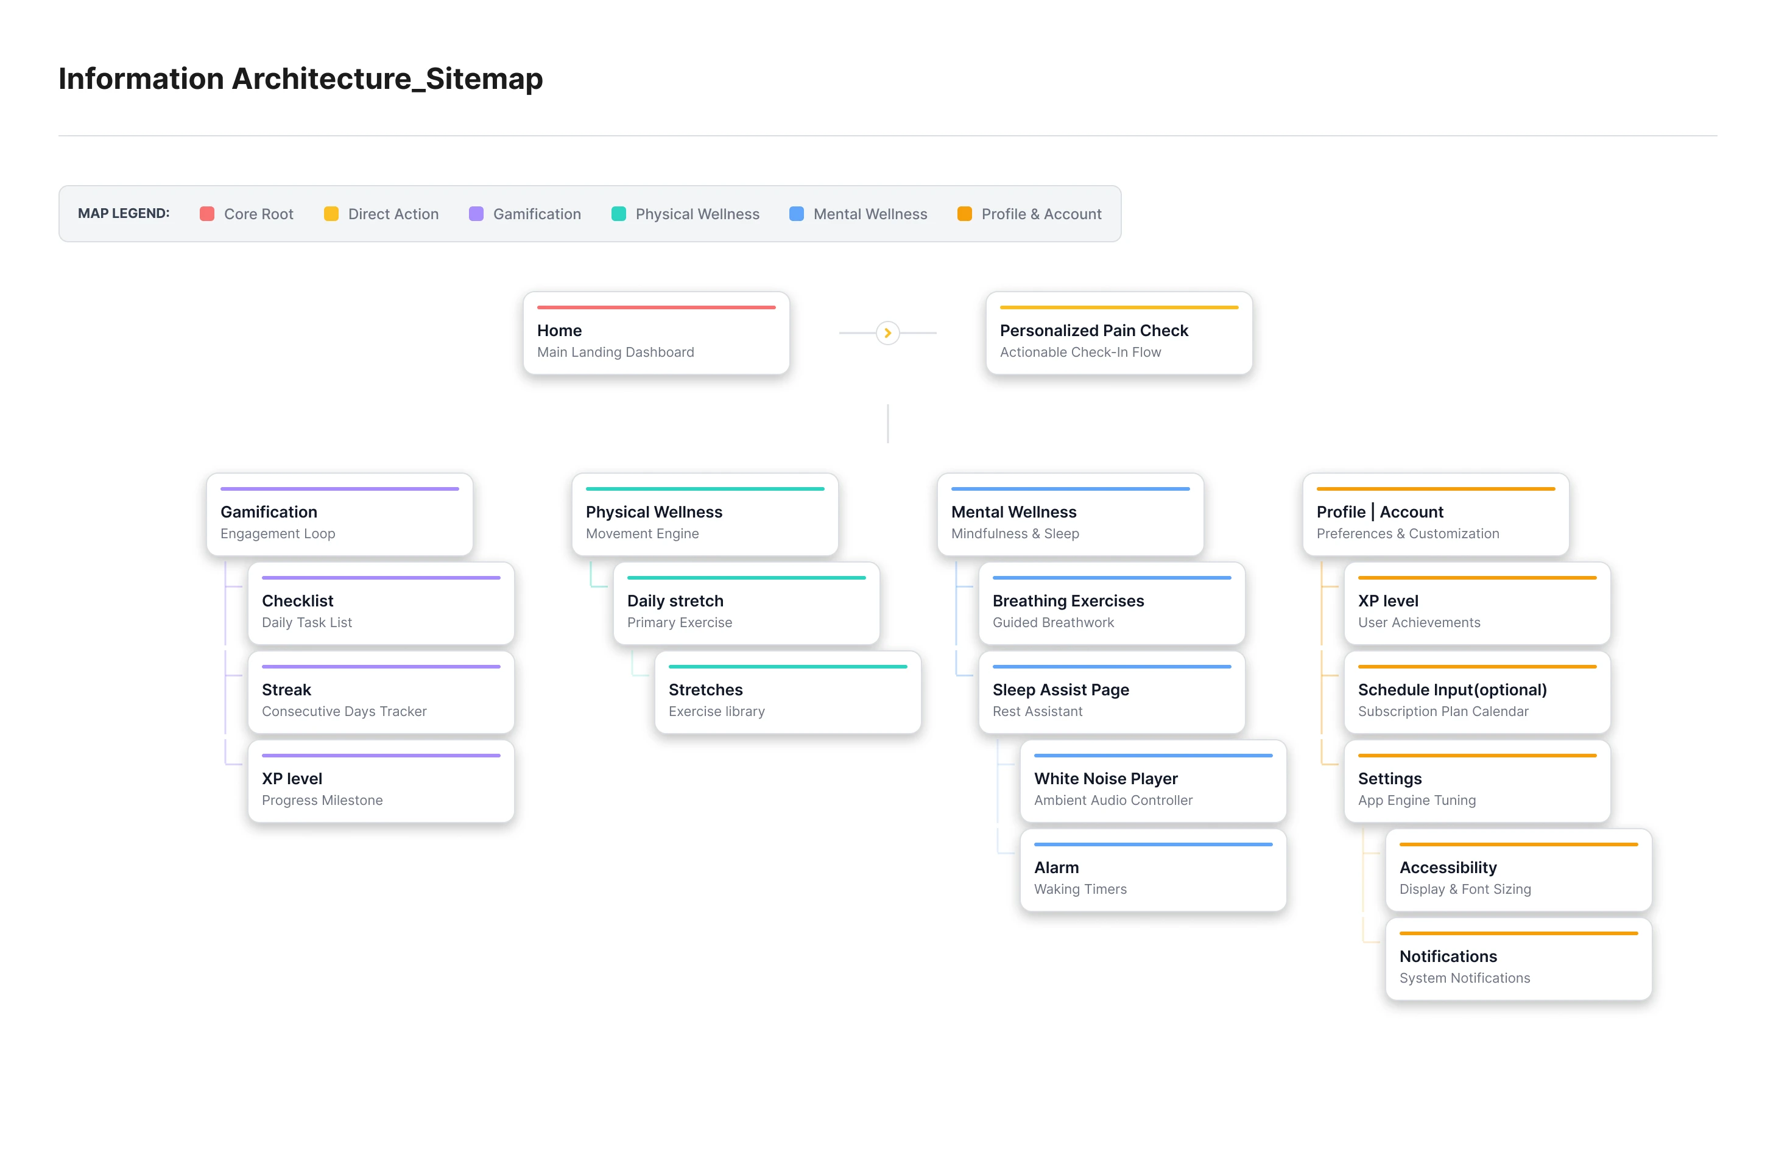Click the orange Profile & Account legend swatch
This screenshot has width=1776, height=1169.
(x=964, y=214)
